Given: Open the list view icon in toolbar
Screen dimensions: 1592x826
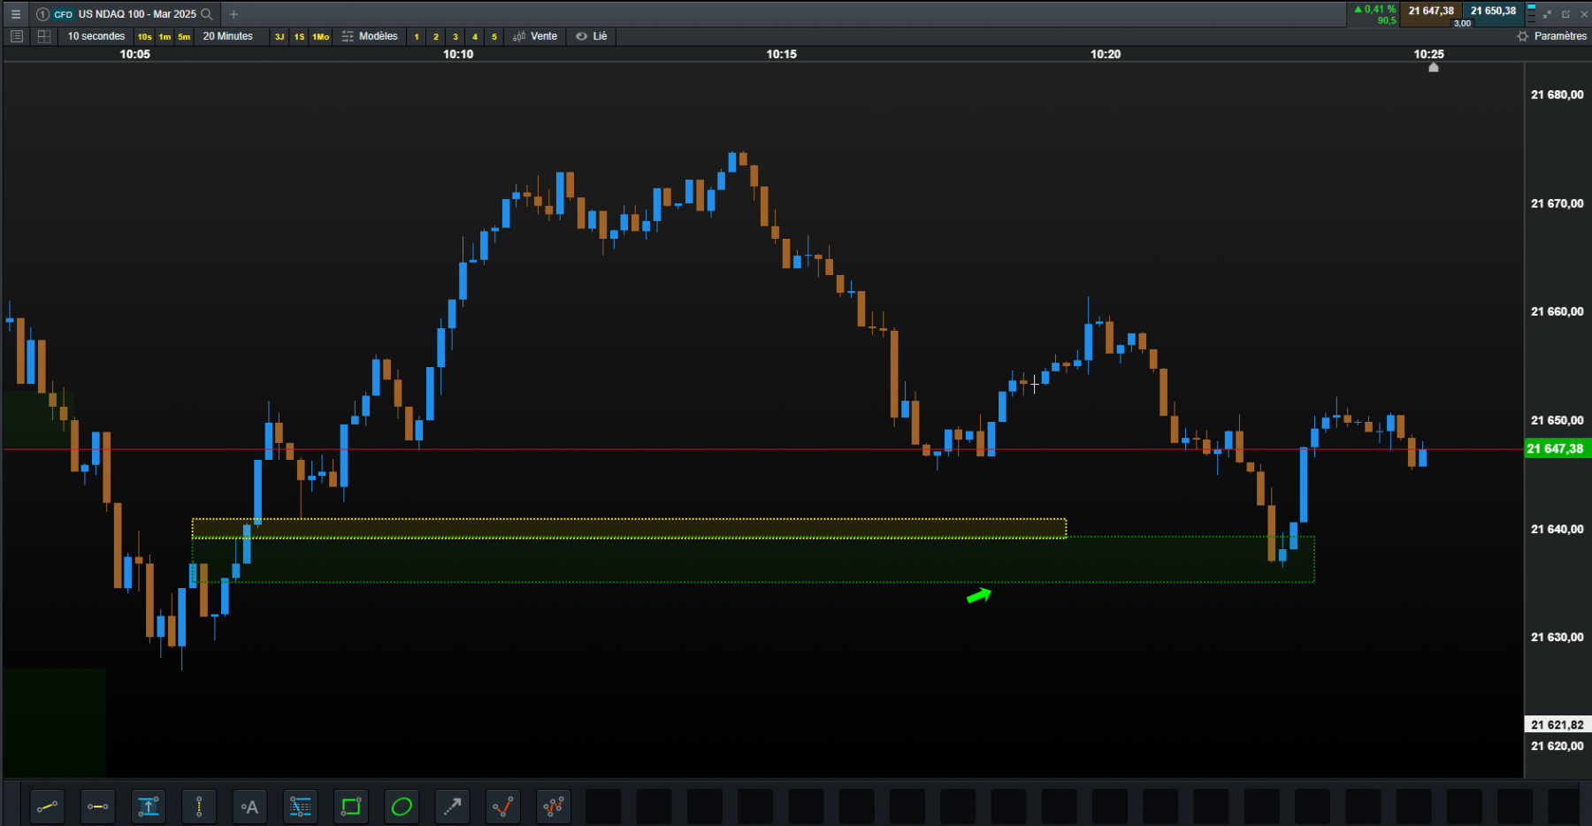Looking at the screenshot, I should click(16, 36).
